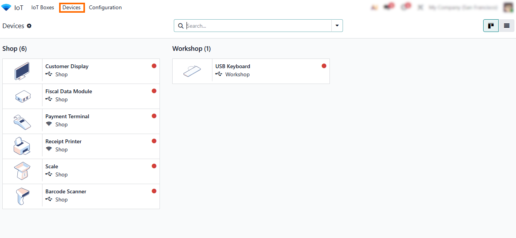The width and height of the screenshot is (516, 238).
Task: Collapse the Workshop column header
Action: (192, 49)
